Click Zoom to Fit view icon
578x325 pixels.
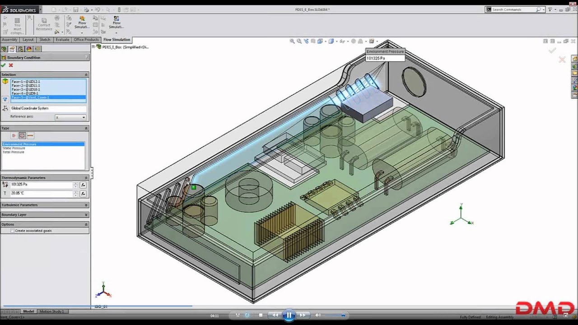292,41
